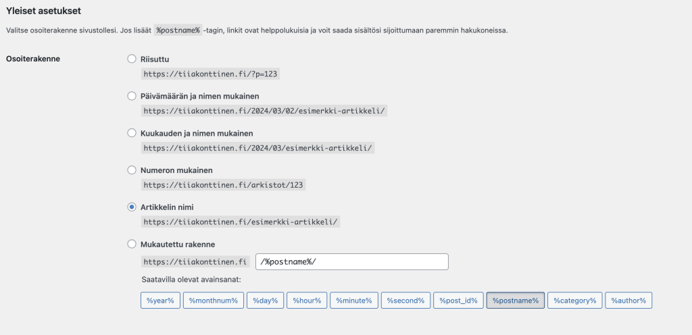Choose Päivämäärän ja nimen mukainen structure

click(132, 96)
